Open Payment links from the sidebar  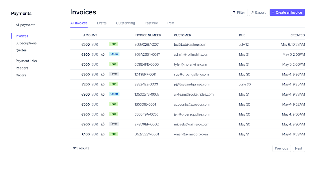[26, 61]
